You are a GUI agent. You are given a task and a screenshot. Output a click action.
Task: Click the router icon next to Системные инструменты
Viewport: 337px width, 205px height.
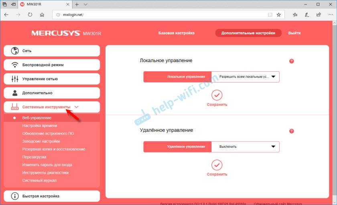tap(15, 107)
